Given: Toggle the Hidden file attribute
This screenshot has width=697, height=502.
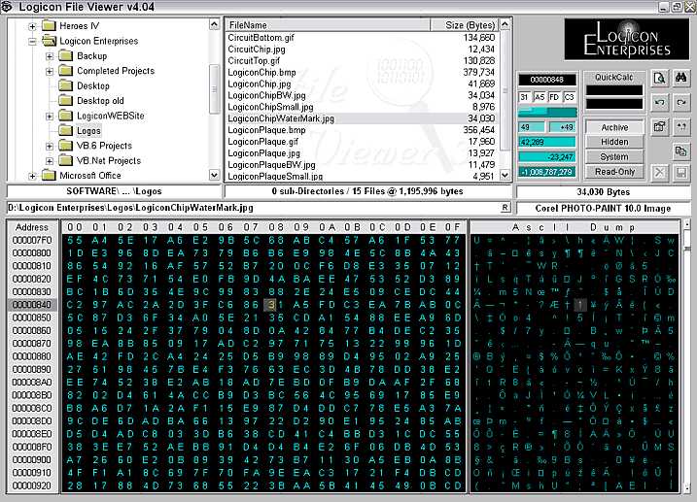Looking at the screenshot, I should click(x=614, y=142).
